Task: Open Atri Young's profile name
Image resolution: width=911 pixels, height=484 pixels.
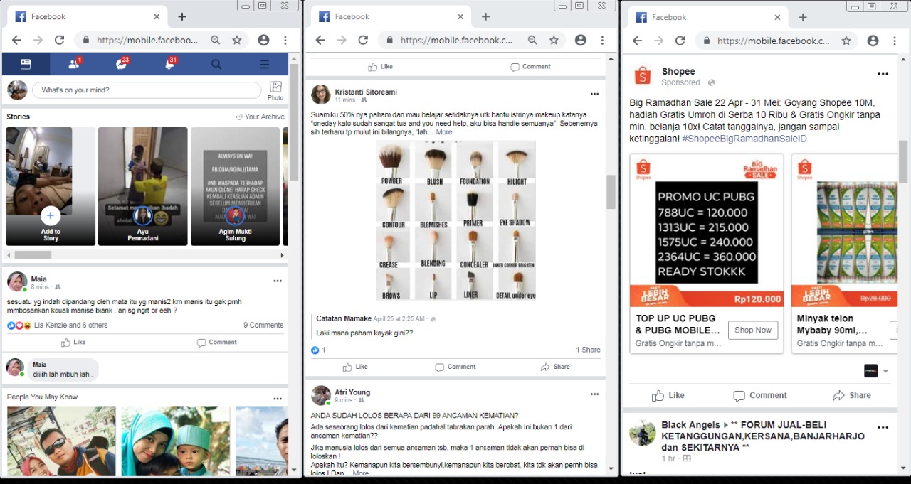Action: [352, 392]
